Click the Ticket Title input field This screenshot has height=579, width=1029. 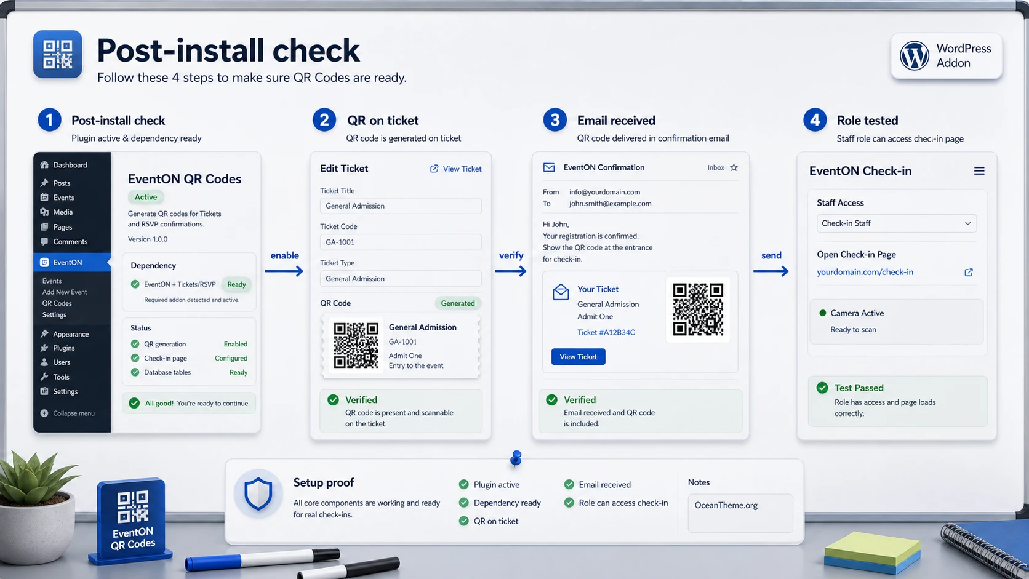pos(401,206)
